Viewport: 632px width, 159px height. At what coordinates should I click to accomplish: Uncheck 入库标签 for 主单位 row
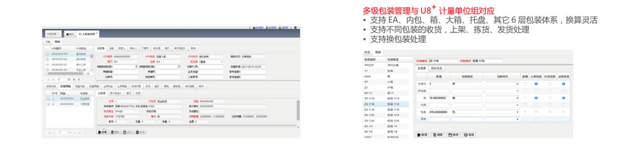point(536,84)
